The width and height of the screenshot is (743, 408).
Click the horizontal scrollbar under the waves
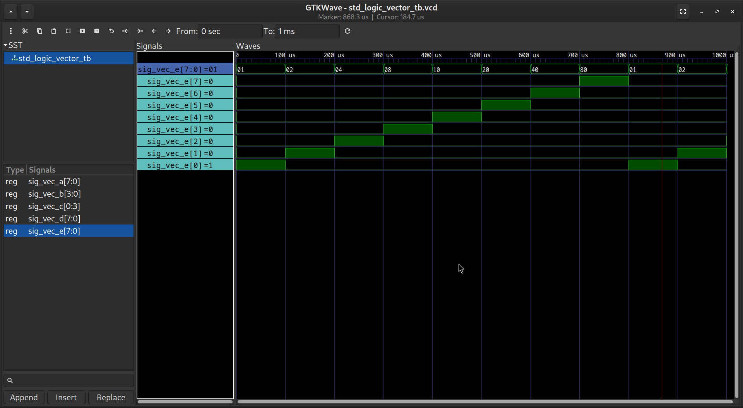pyautogui.click(x=485, y=402)
